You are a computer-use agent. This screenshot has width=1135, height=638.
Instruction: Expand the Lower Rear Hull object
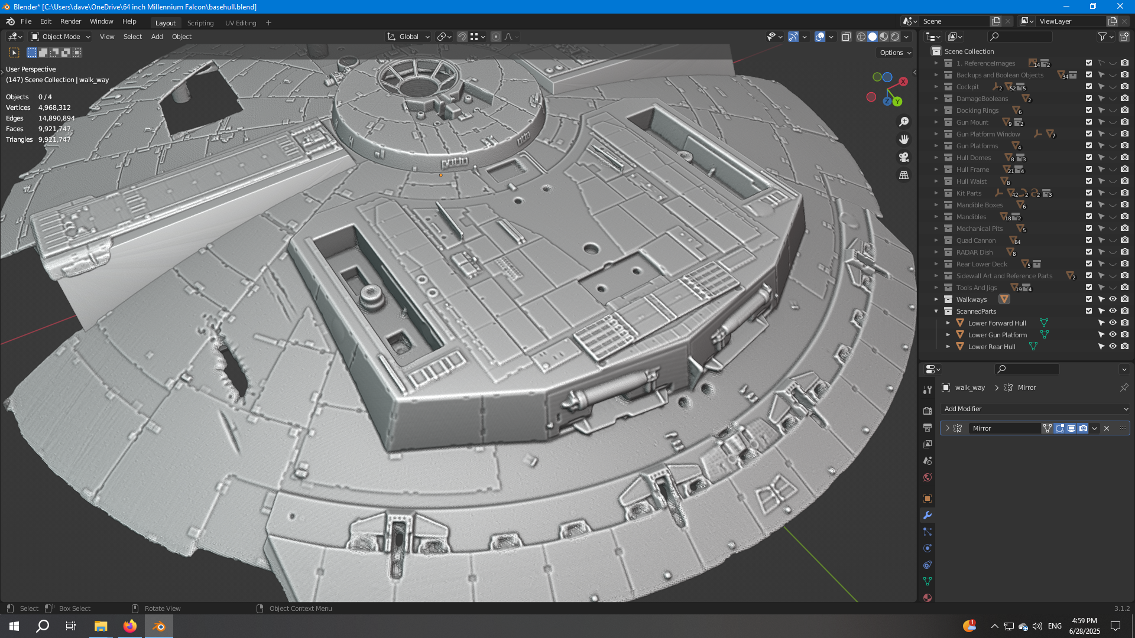948,347
